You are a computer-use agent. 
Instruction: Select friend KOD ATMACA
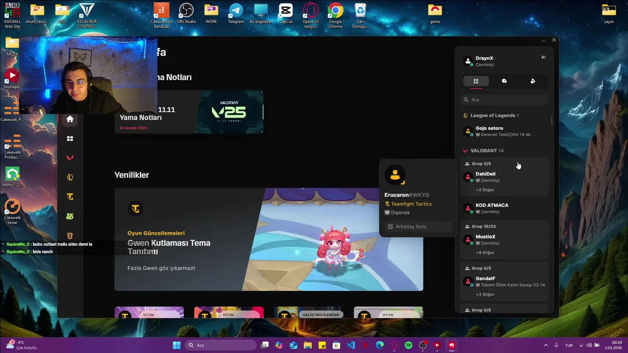(504, 208)
